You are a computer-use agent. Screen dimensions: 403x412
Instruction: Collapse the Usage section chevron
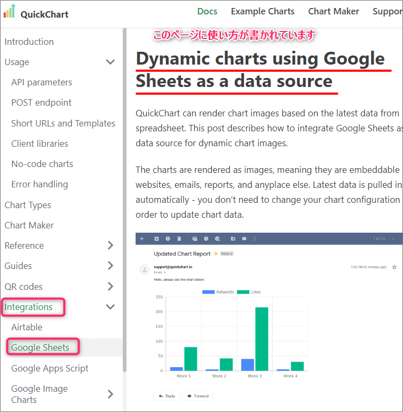[x=110, y=62]
